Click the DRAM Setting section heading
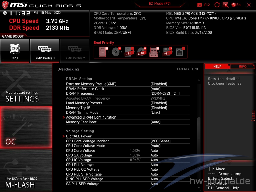The width and height of the screenshot is (256, 192). tap(79, 79)
